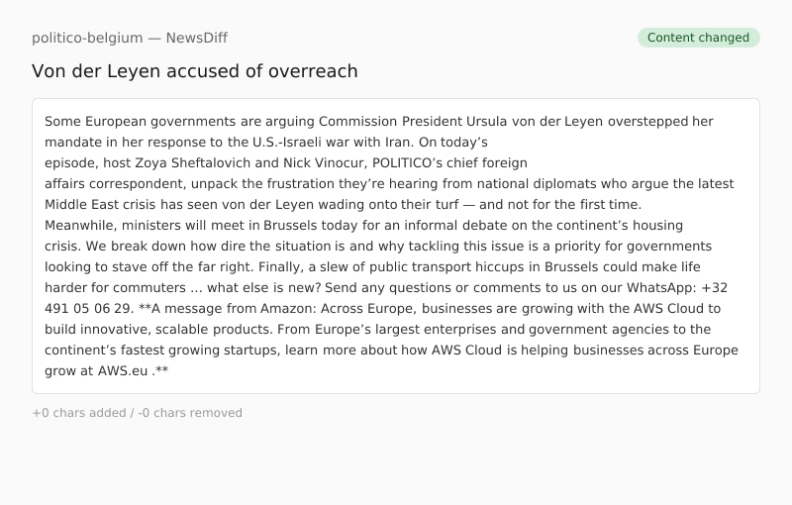Image resolution: width=792 pixels, height=505 pixels.
Task: Click the name Nick Vinocur
Action: click(x=296, y=163)
